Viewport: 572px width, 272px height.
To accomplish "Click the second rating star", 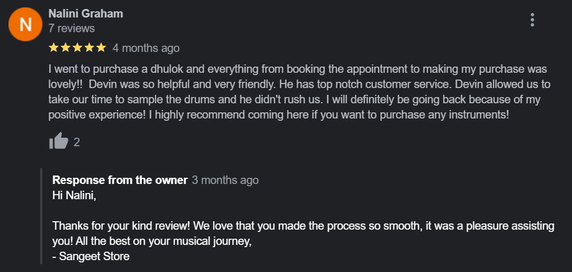I will tap(66, 48).
